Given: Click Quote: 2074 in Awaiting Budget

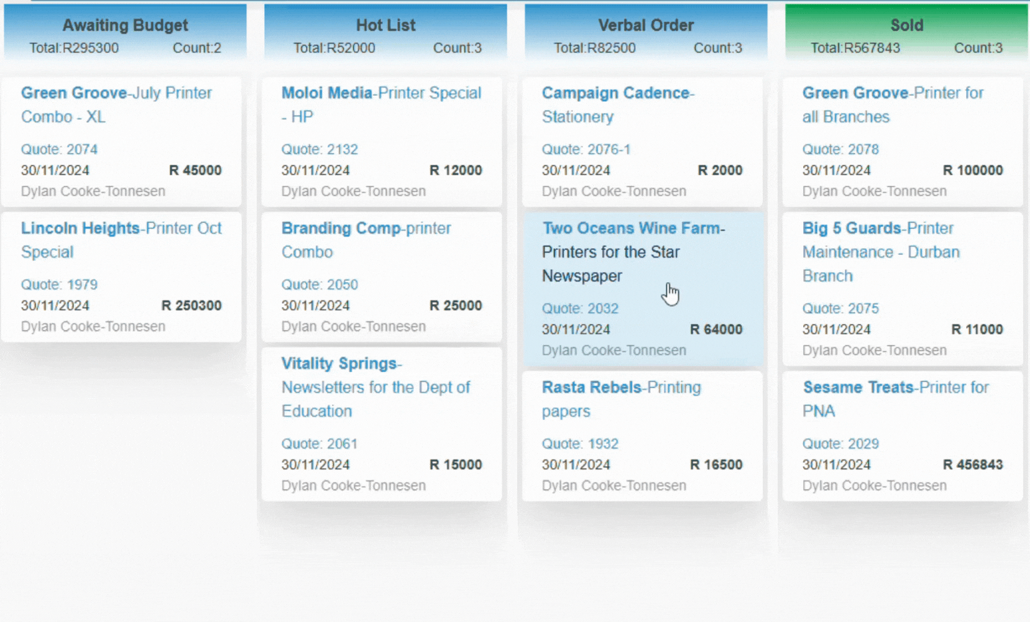Looking at the screenshot, I should pyautogui.click(x=59, y=150).
